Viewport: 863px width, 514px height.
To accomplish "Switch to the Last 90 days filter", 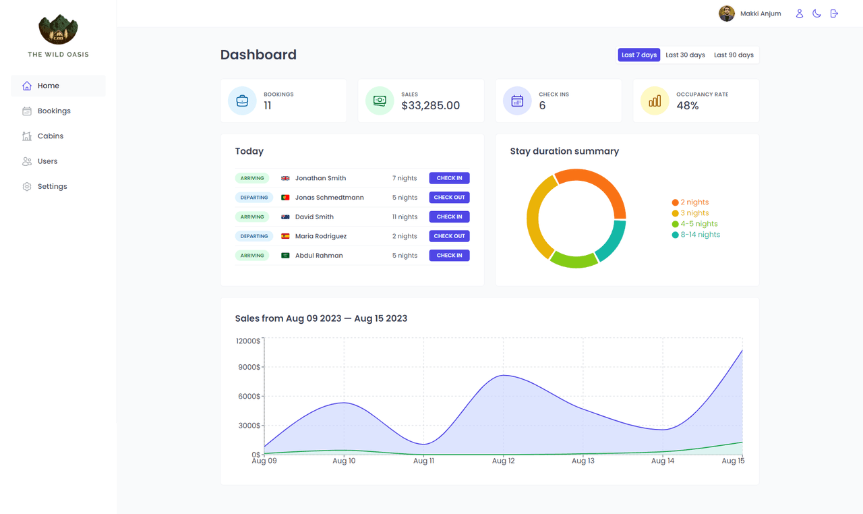I will tap(734, 55).
